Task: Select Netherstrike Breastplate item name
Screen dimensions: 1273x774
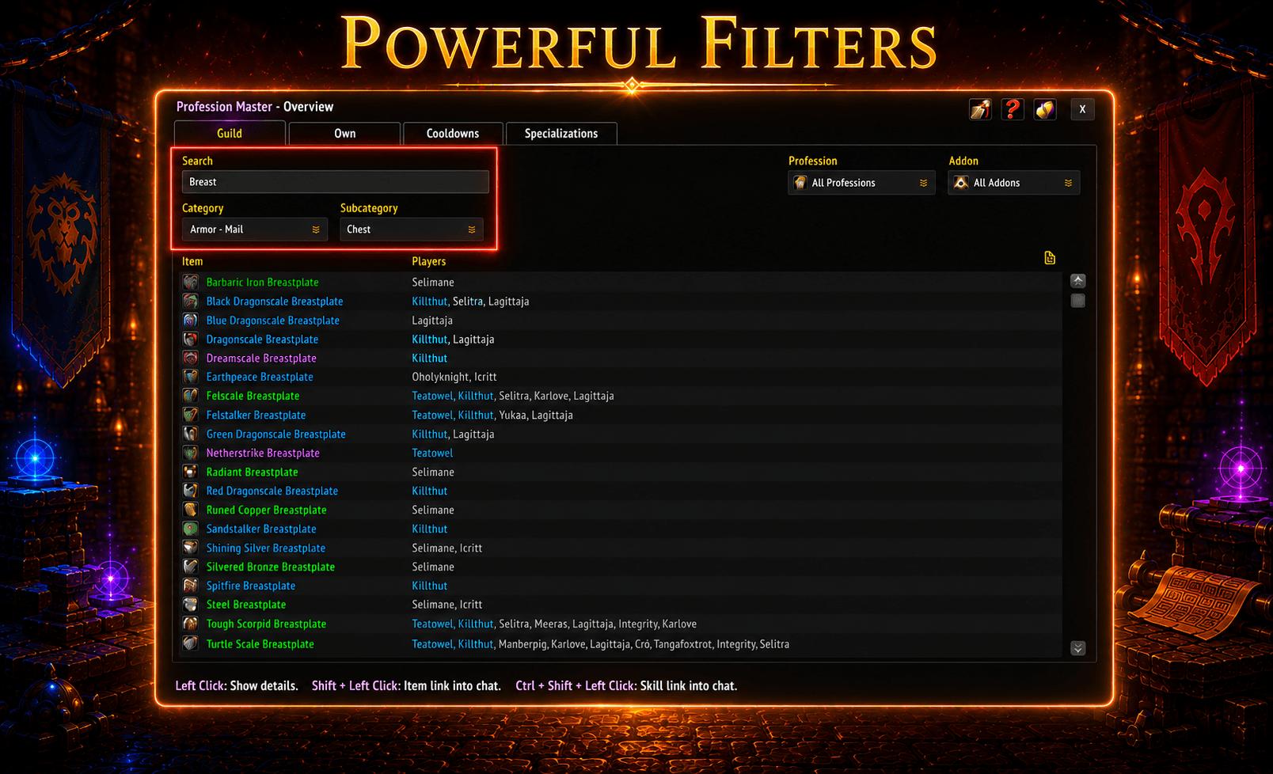Action: click(x=263, y=453)
